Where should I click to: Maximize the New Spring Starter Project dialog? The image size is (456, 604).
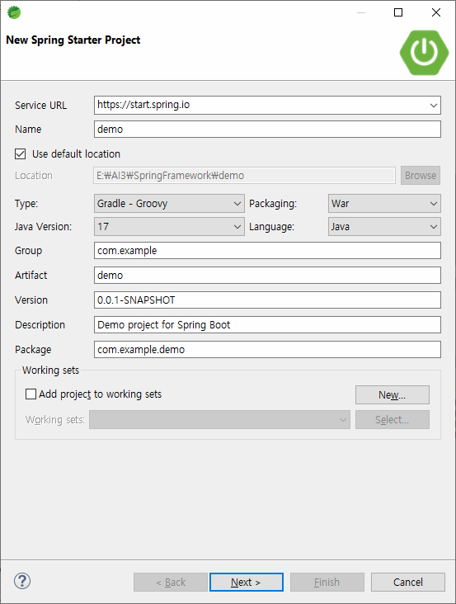click(x=398, y=12)
